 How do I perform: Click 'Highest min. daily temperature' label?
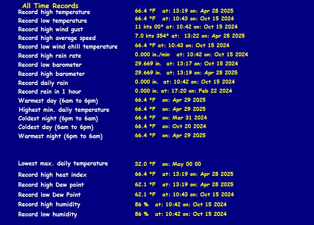click(x=64, y=110)
